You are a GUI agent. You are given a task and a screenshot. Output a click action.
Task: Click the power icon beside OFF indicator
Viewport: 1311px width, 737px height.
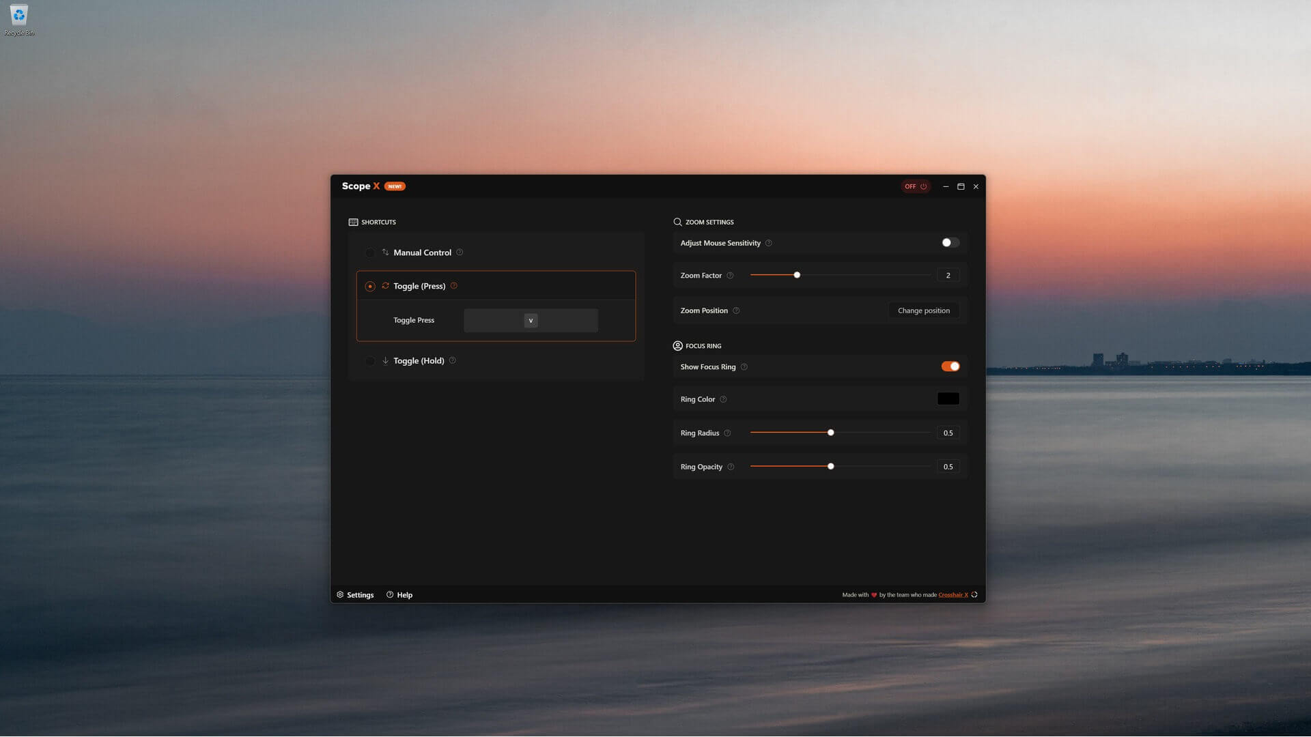click(x=923, y=186)
